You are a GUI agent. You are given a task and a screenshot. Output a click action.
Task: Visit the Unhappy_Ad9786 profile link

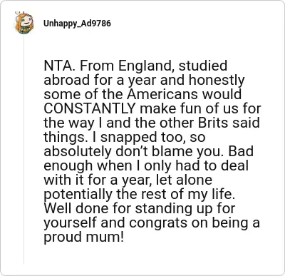click(x=77, y=24)
